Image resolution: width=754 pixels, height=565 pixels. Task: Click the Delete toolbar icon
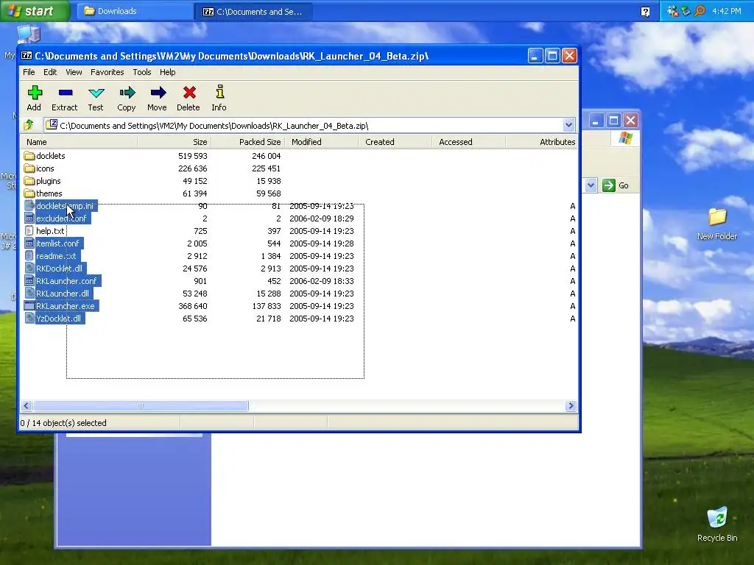click(189, 92)
